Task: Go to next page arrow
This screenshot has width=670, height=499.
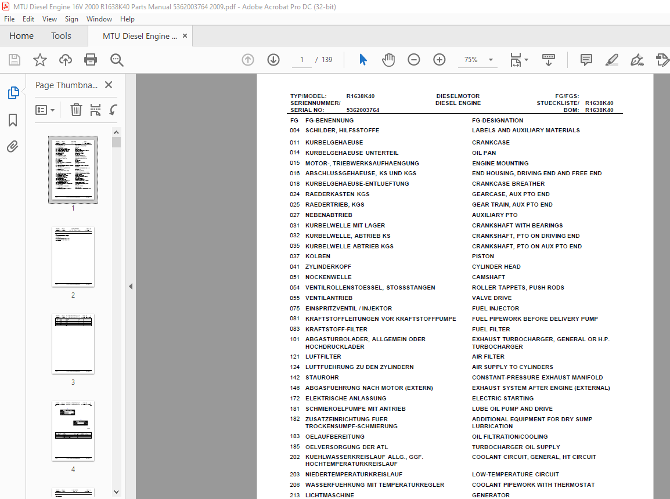Action: [273, 60]
